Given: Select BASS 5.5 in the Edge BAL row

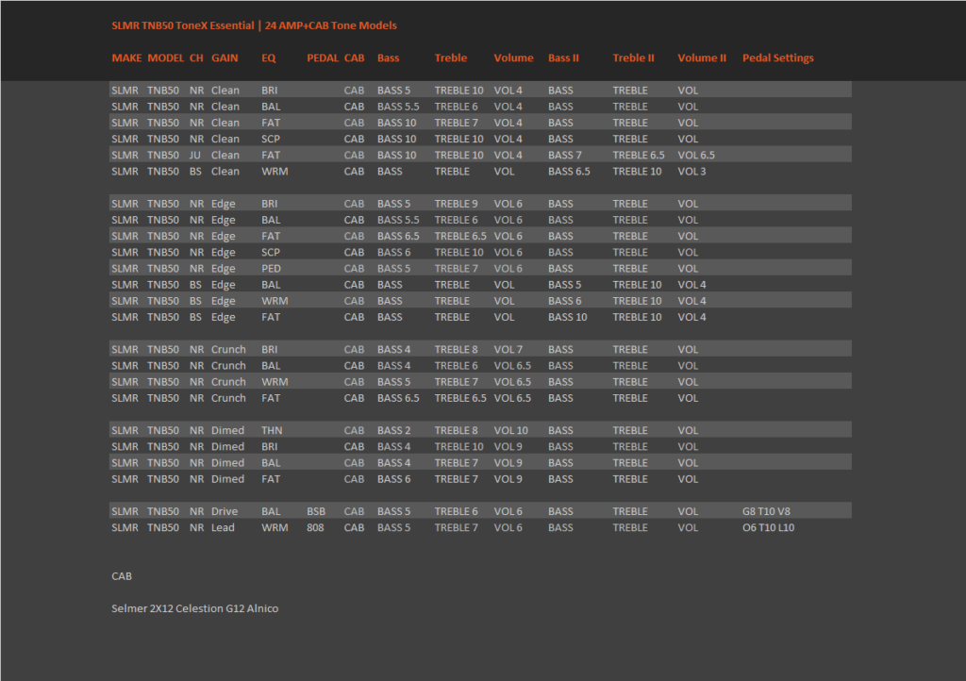Looking at the screenshot, I should (x=398, y=220).
